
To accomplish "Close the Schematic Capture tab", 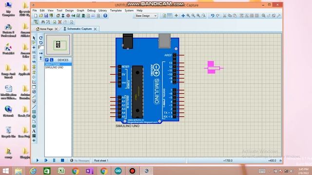I will 96,29.
